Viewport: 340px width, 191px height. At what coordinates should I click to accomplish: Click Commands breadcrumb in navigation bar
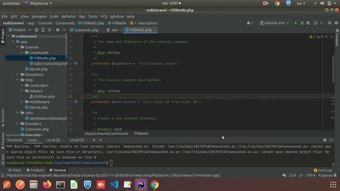point(65,23)
